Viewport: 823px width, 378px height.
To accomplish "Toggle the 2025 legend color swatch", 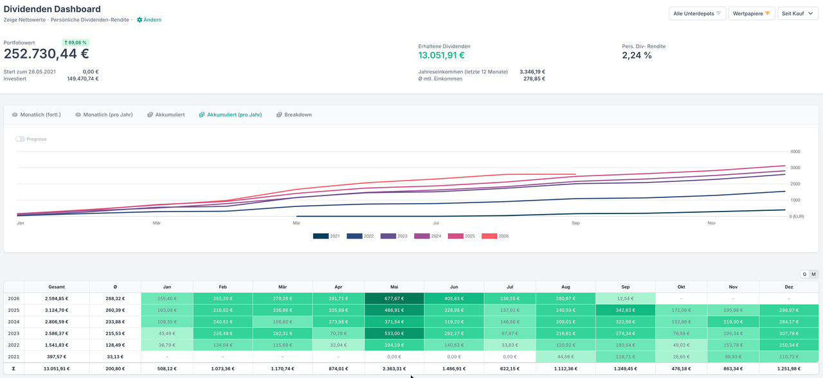I will (x=456, y=236).
